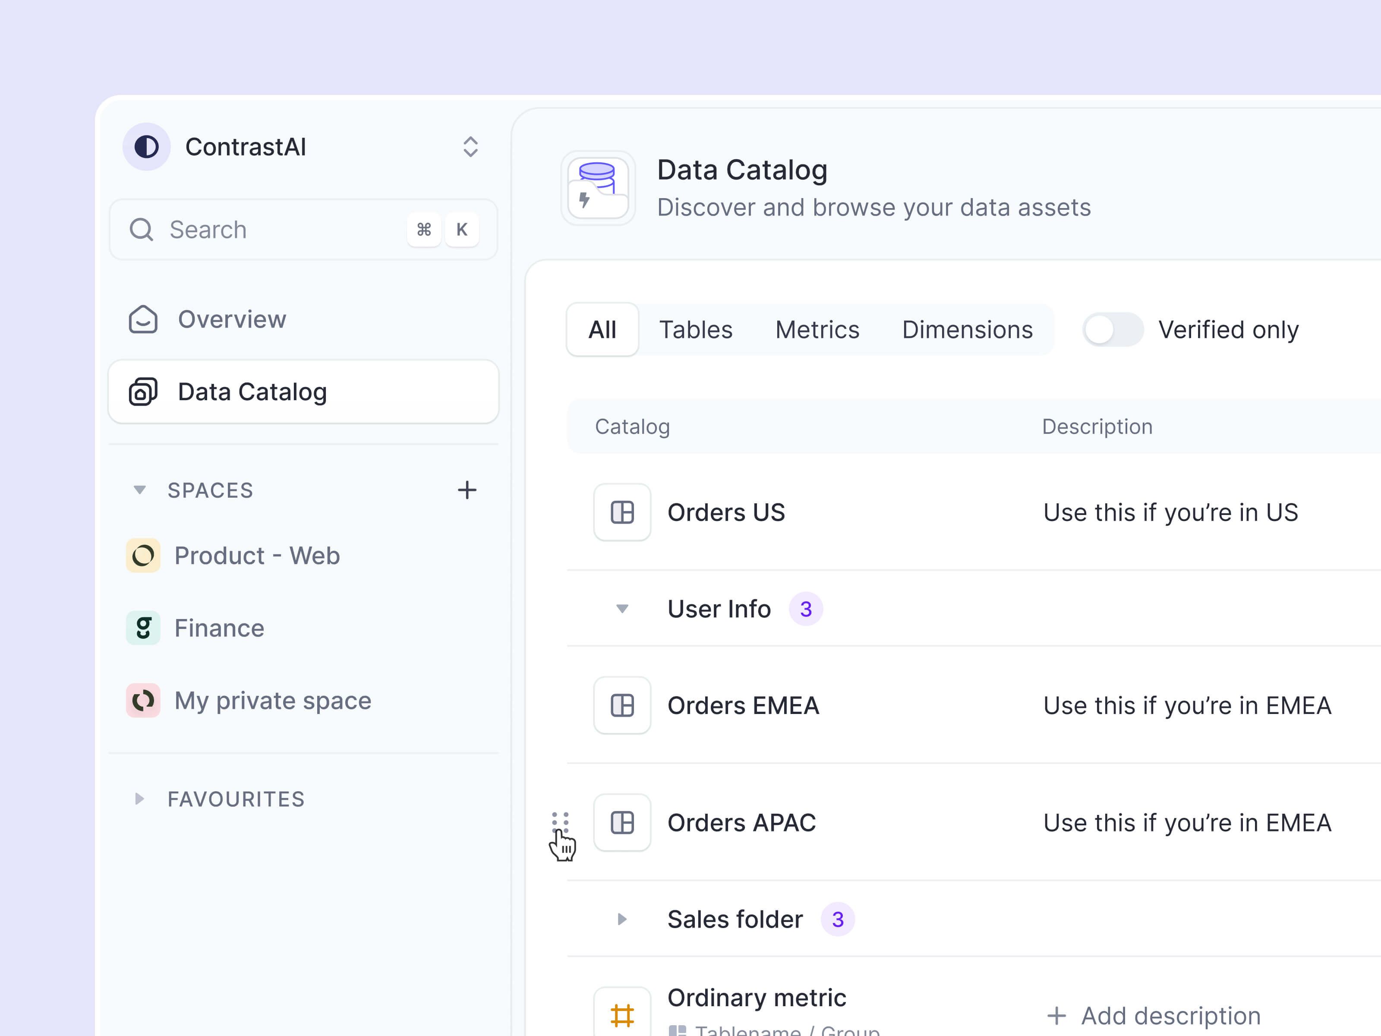Open the ContrastAI workspace switcher chevrons
This screenshot has height=1036, width=1381.
470,147
